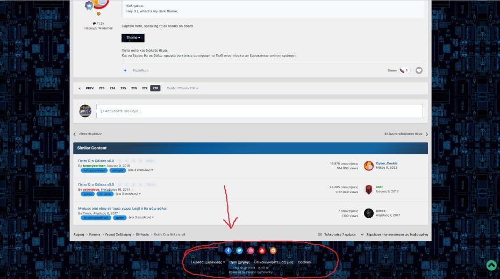500x279 pixels.
Task: Go to 'Επόμενο αδιάβαστο θέμα'
Action: coord(406,134)
